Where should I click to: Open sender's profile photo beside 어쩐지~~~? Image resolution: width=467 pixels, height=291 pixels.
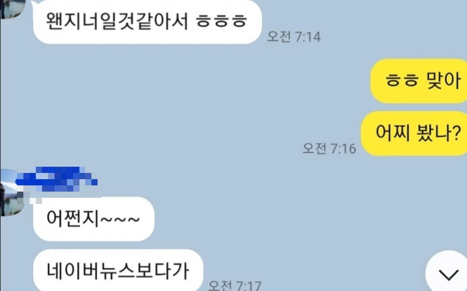tap(12, 193)
